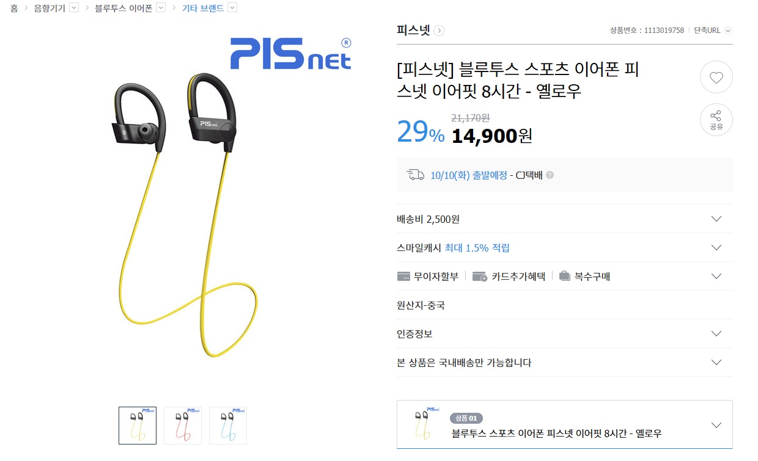Click the help icon next to CJ택배
The width and height of the screenshot is (758, 461).
(x=550, y=175)
